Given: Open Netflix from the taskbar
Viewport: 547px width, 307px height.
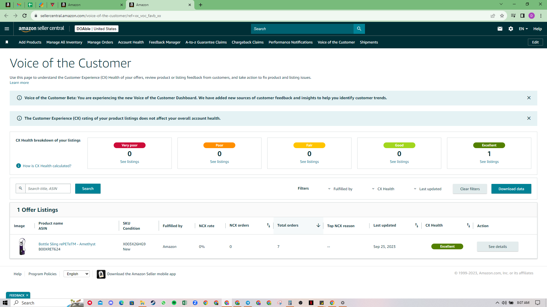Looking at the screenshot, I should point(311,303).
